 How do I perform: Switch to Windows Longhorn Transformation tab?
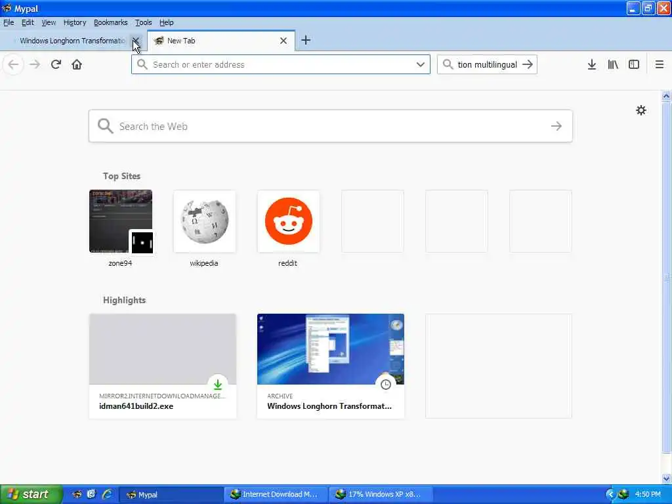[72, 41]
